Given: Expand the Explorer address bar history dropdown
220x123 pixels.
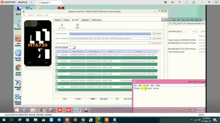Looking at the screenshot, I should tap(193, 32).
